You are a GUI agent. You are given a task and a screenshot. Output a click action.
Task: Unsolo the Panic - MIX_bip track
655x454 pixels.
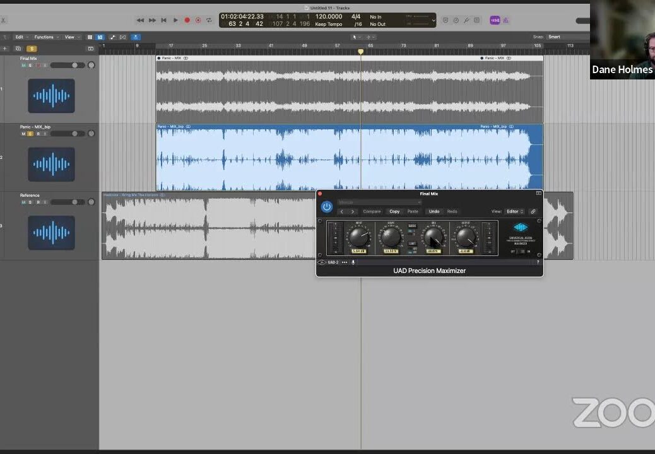(30, 134)
